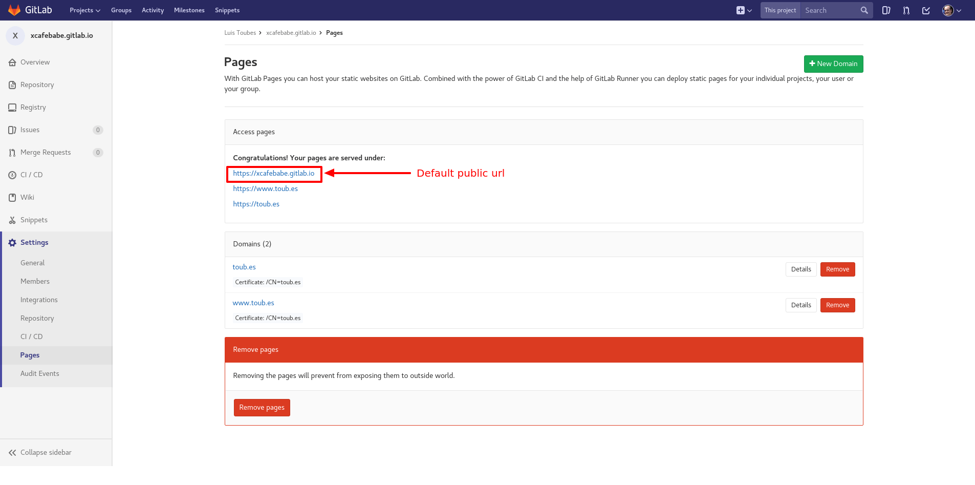Click the Snippets scissors icon in the sidebar

point(13,220)
